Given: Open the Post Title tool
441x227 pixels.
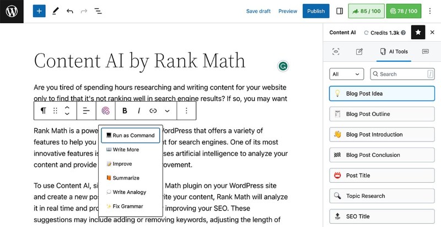Looking at the screenshot, I should tap(382, 176).
